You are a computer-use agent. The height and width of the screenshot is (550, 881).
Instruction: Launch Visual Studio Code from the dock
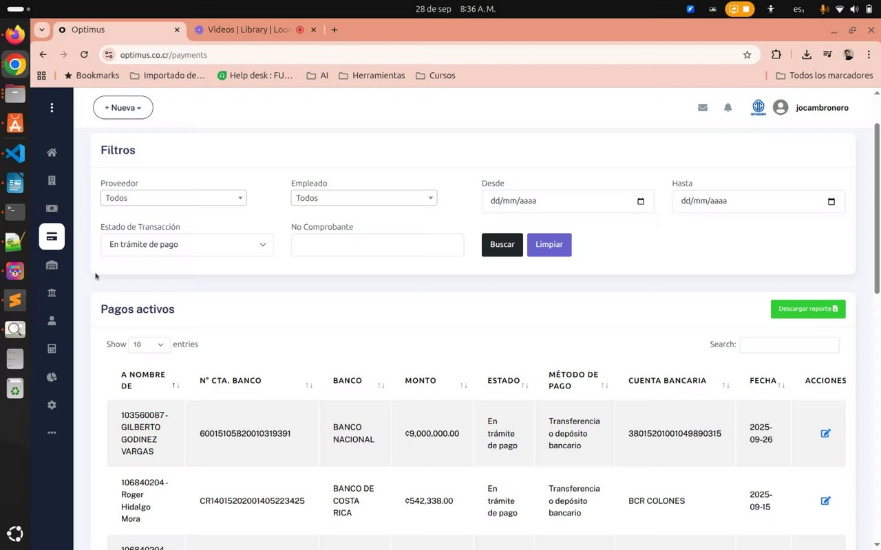point(15,153)
